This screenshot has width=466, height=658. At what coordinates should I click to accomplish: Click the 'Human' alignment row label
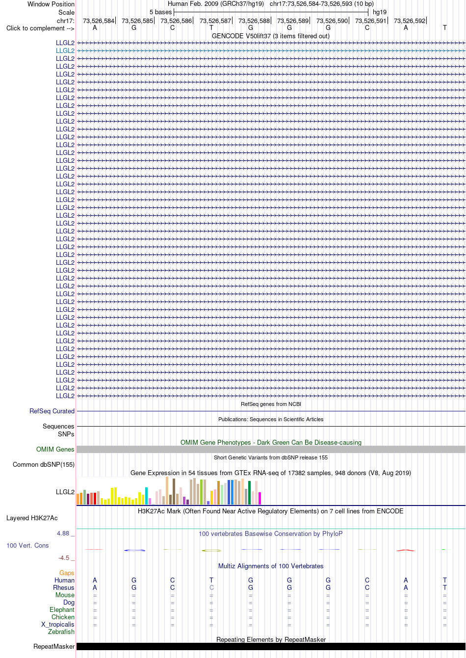point(65,580)
